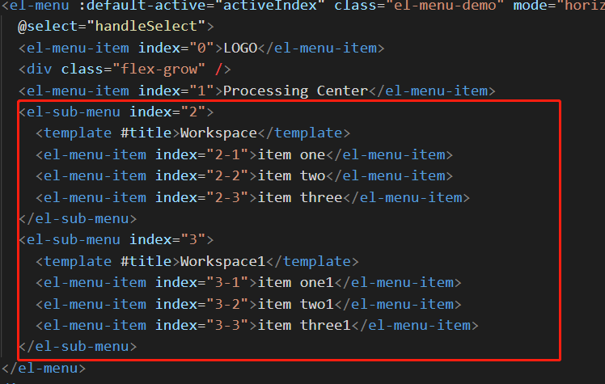This screenshot has height=384, width=605.
Task: Click the text item one on index 2-1 line
Action: coord(291,154)
